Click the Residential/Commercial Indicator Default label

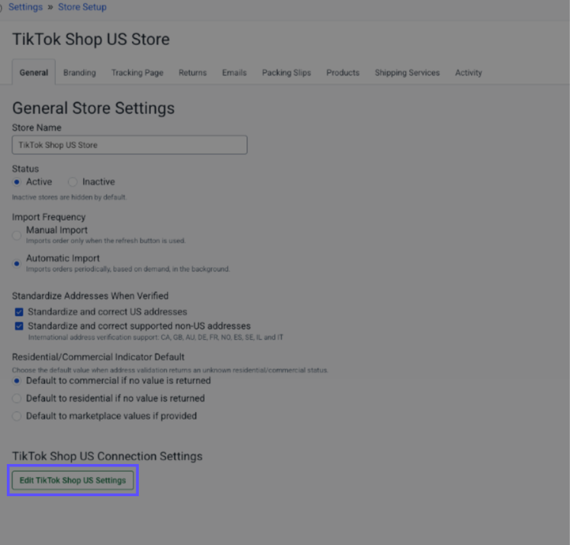click(98, 357)
